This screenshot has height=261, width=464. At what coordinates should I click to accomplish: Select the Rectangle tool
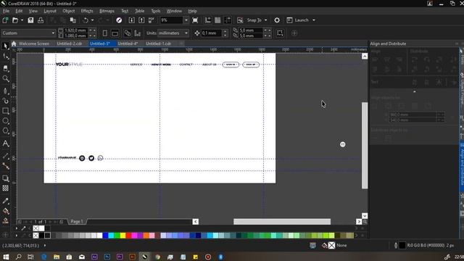coord(5,111)
